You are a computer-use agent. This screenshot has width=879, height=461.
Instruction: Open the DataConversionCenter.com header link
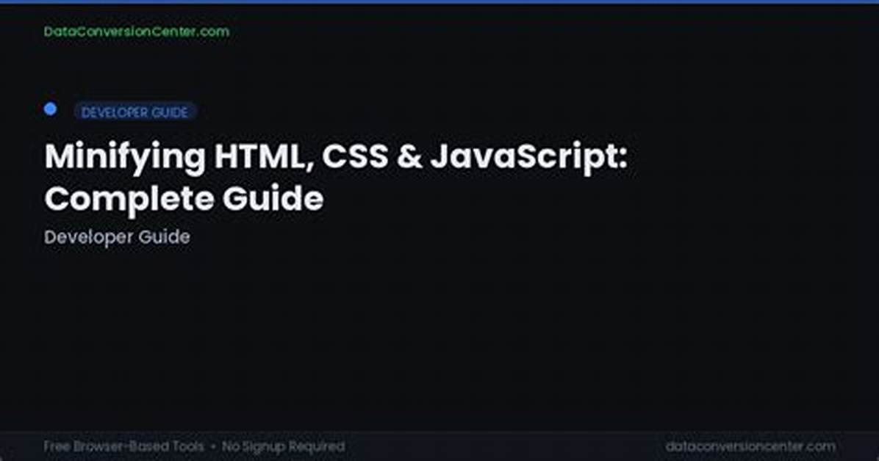pos(136,32)
